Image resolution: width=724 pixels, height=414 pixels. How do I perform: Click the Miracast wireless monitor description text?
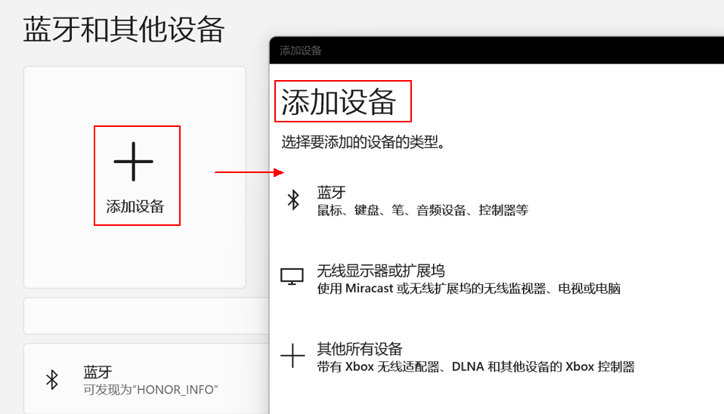(469, 289)
